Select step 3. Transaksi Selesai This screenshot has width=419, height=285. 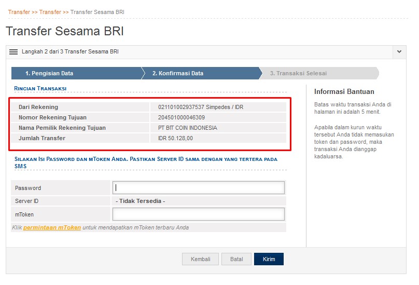click(x=319, y=73)
